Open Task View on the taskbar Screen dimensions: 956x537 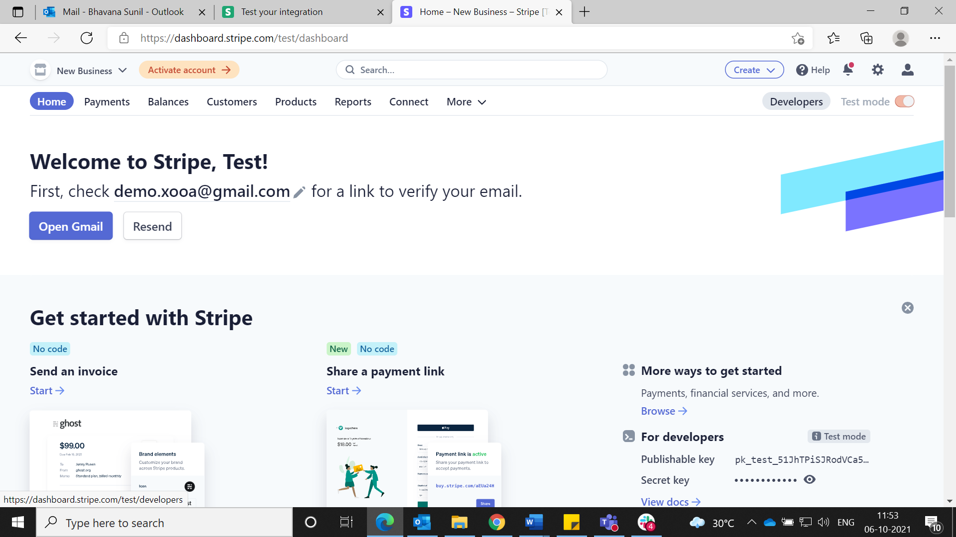(x=347, y=523)
